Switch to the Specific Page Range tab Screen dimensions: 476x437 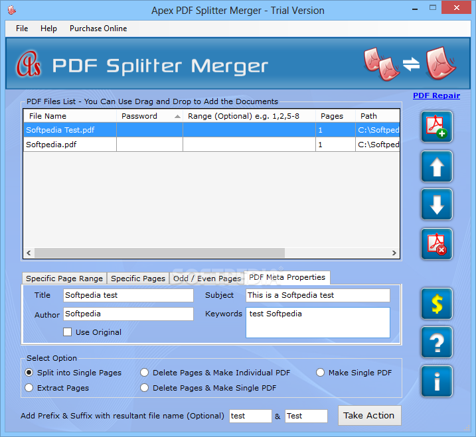coord(64,279)
